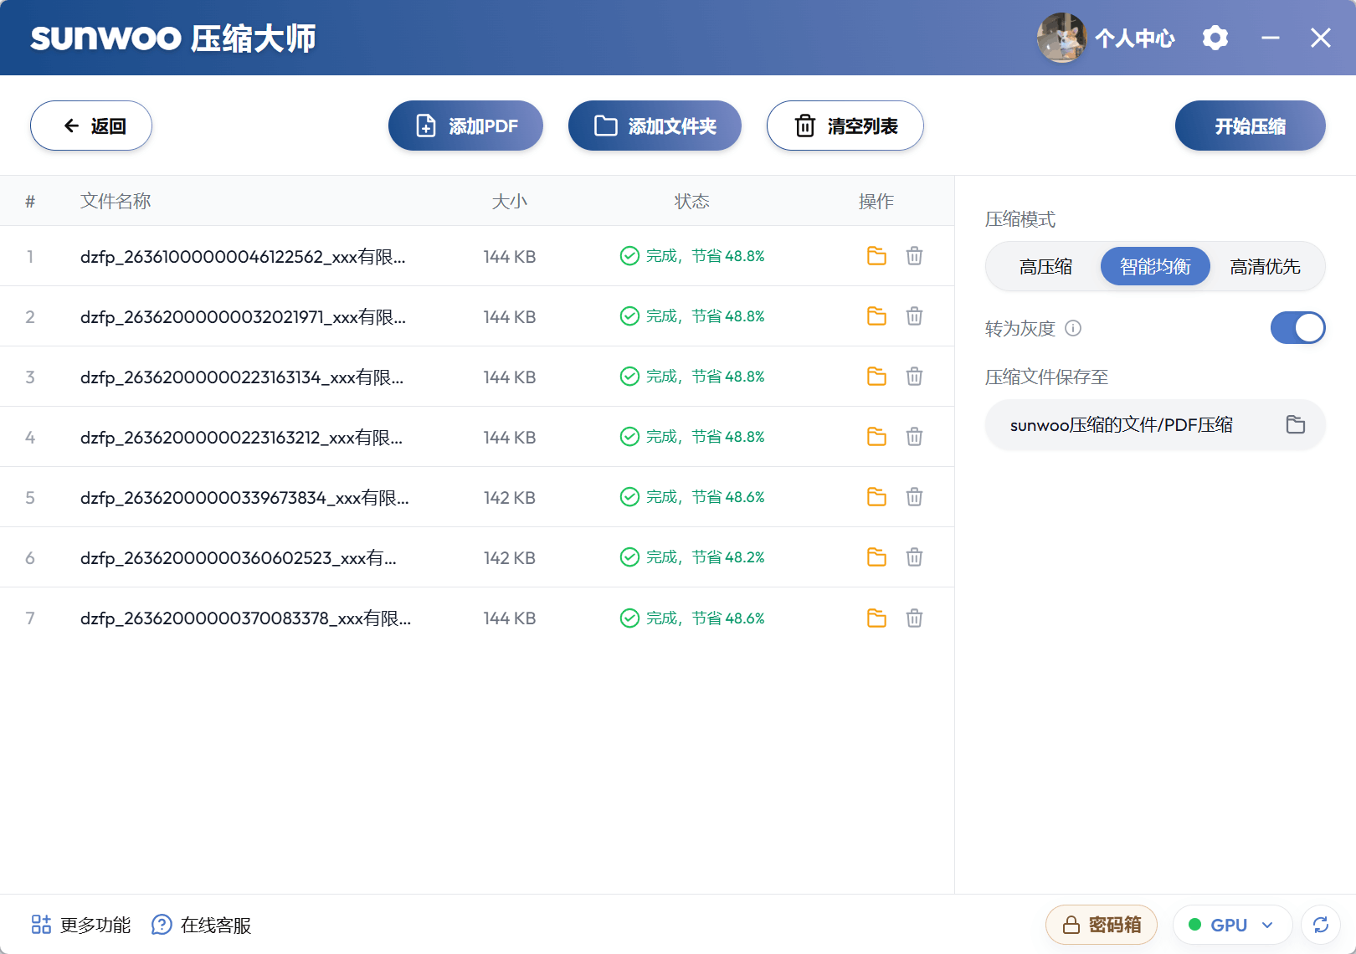Click the 操作 column header
Image resolution: width=1356 pixels, height=954 pixels.
click(x=876, y=201)
